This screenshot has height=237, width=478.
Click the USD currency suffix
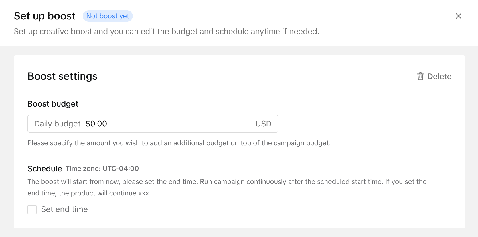(x=263, y=124)
